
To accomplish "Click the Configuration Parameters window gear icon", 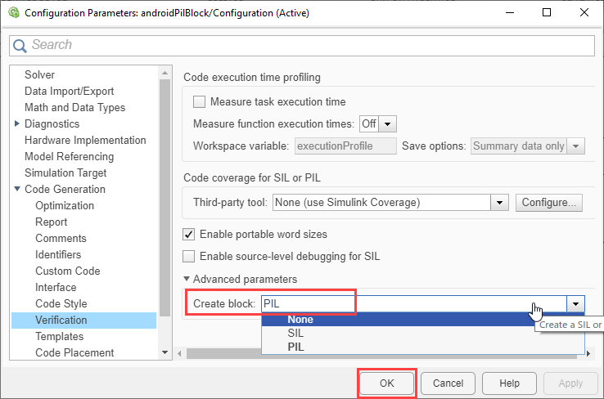I will point(12,12).
